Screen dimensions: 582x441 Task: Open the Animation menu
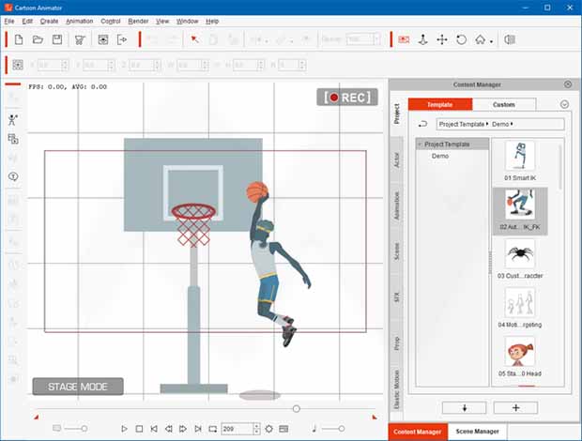pos(80,21)
